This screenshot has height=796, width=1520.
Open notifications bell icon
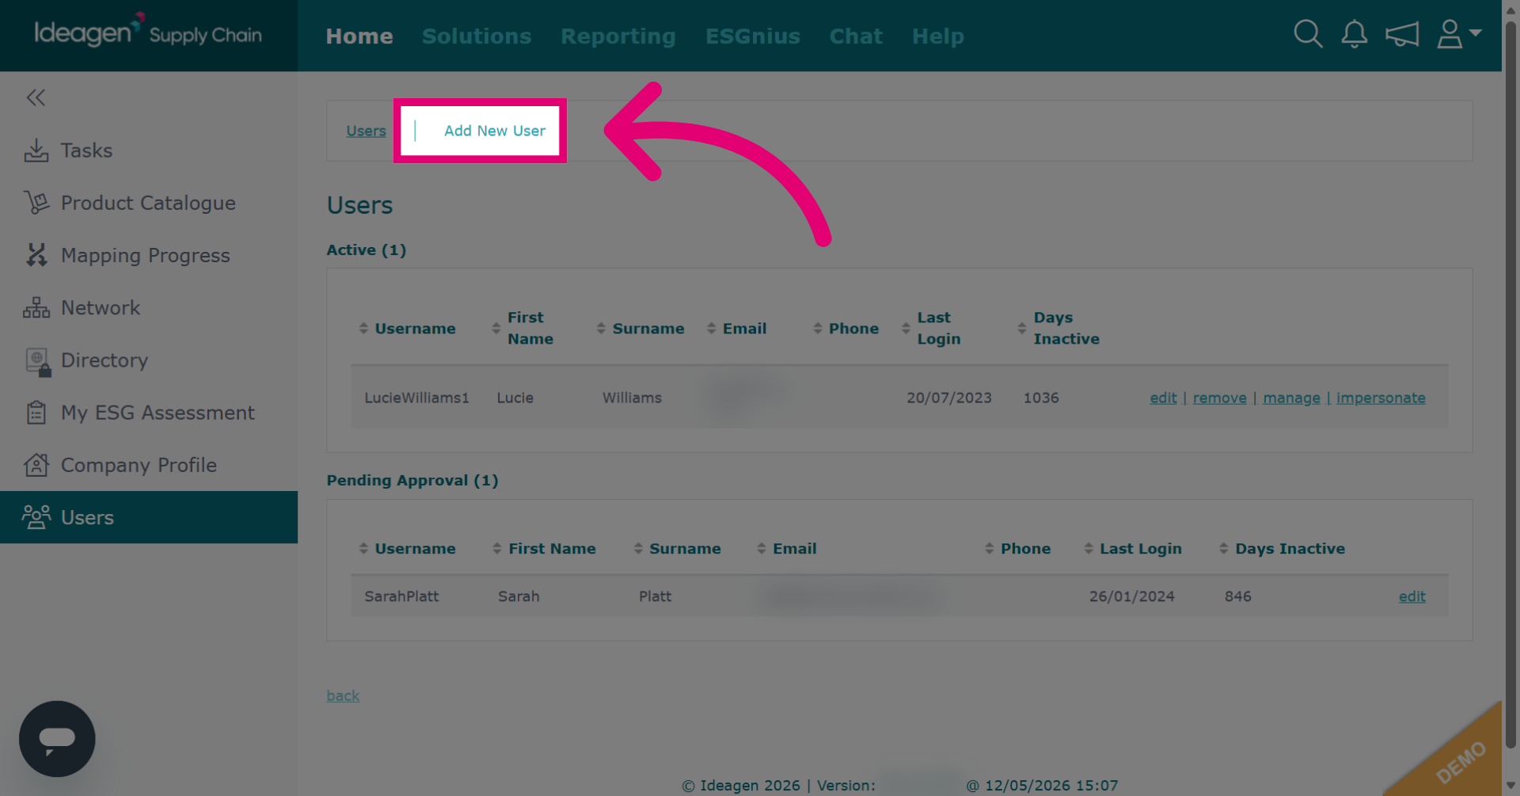point(1355,34)
